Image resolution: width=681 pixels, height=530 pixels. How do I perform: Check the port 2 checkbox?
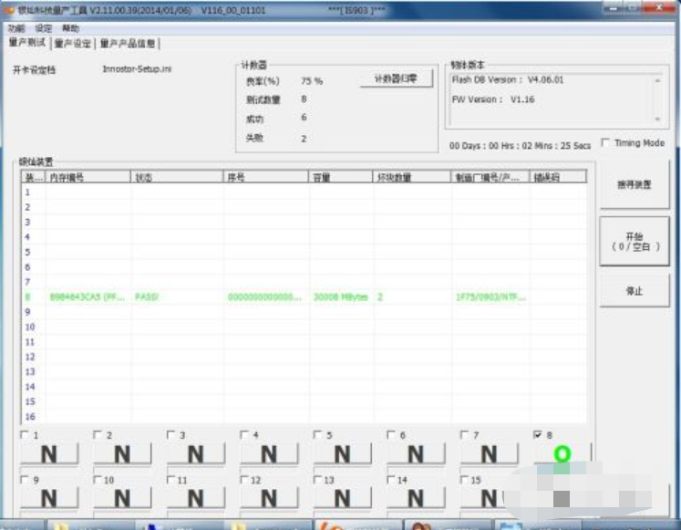coord(98,435)
